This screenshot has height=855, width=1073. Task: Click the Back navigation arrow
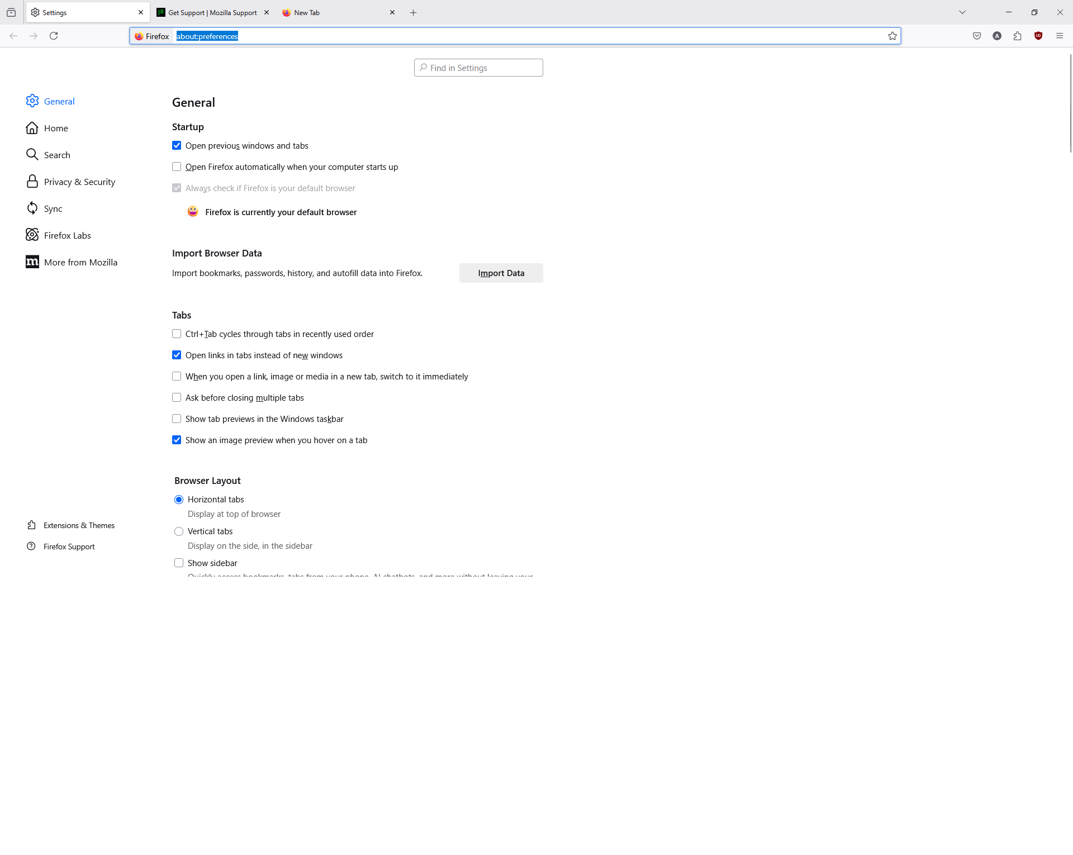(13, 36)
